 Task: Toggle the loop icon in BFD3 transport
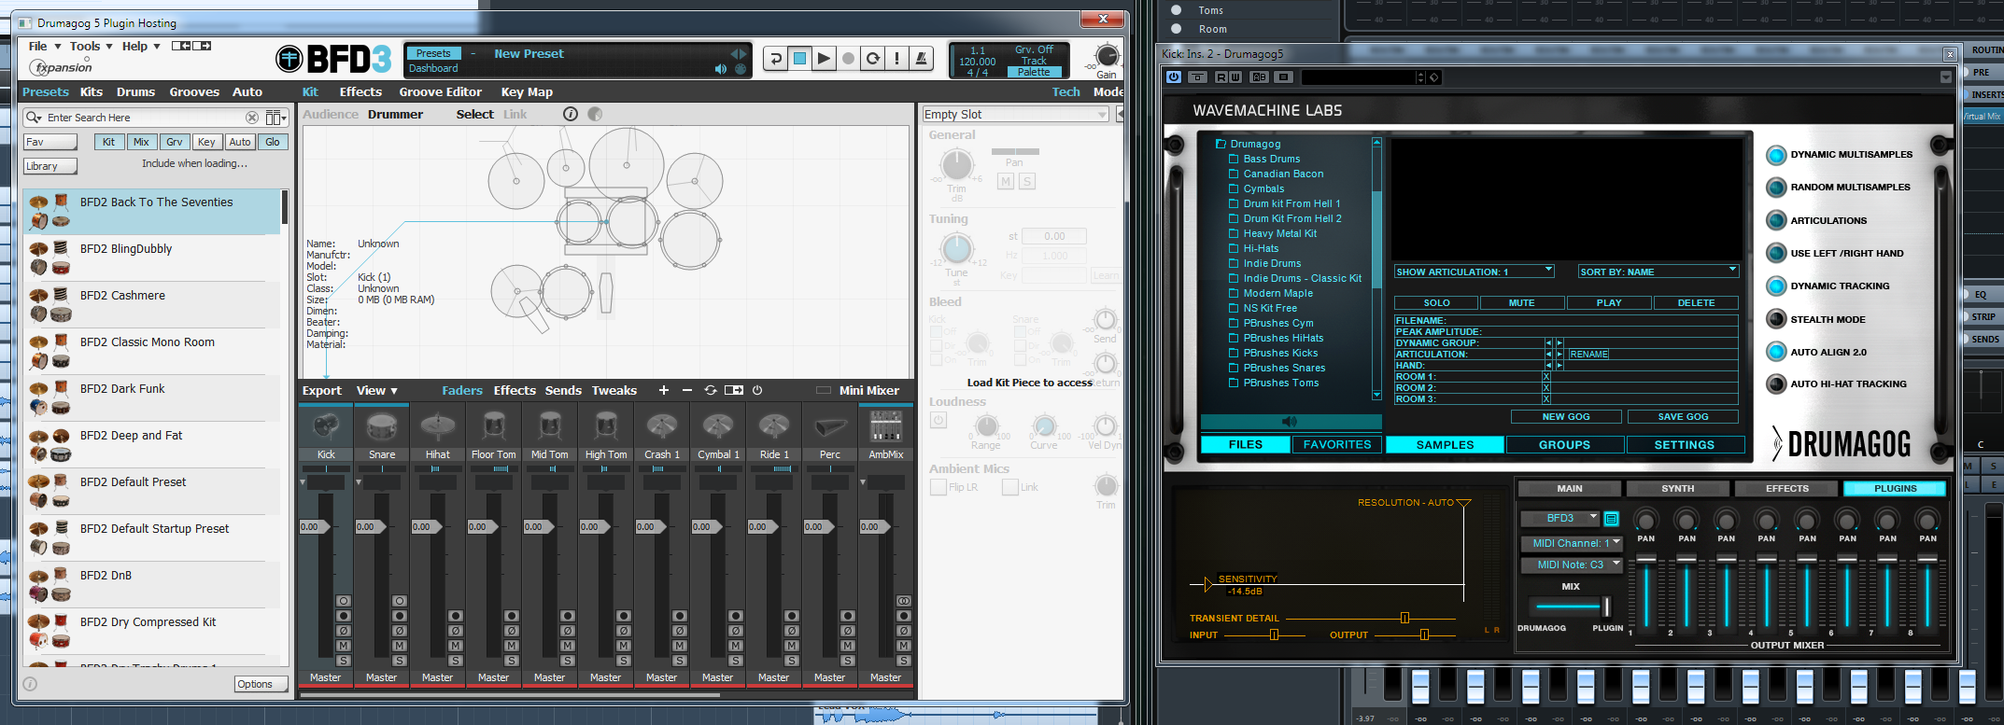click(872, 59)
